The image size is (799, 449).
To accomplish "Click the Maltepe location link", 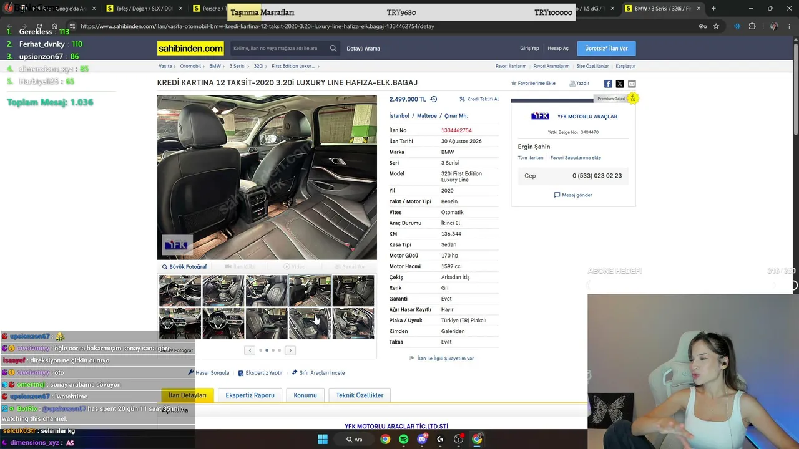I will 427,116.
